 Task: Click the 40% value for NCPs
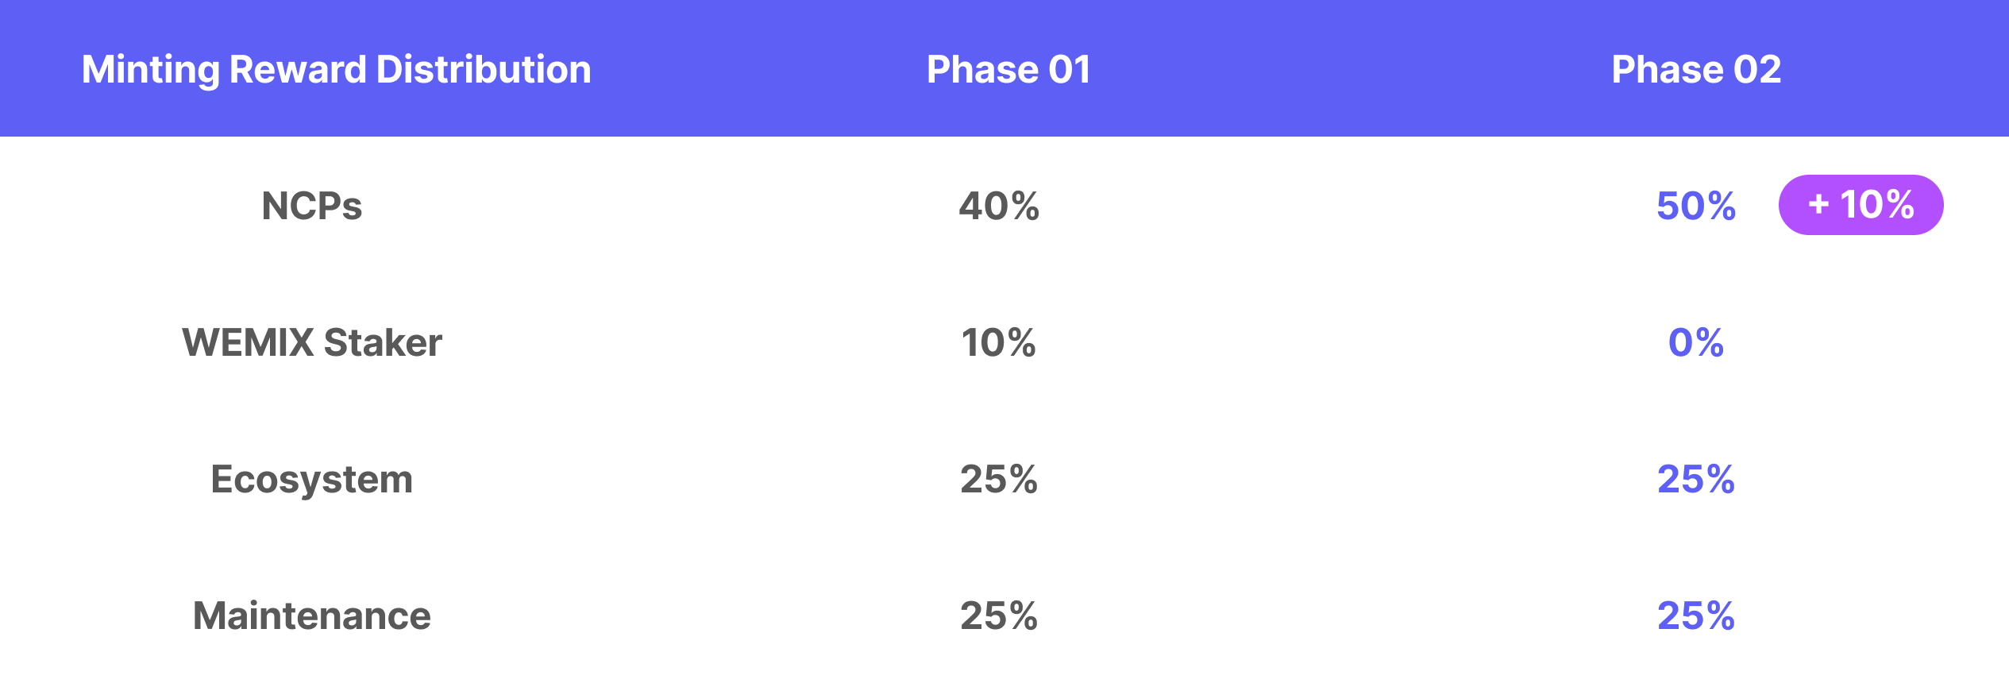click(x=999, y=206)
